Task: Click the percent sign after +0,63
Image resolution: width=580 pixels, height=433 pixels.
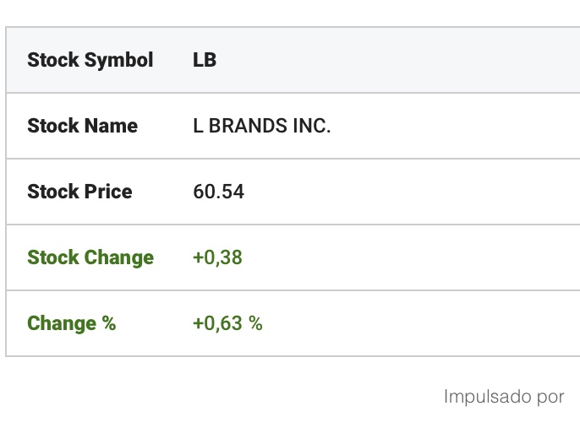Action: tap(255, 323)
